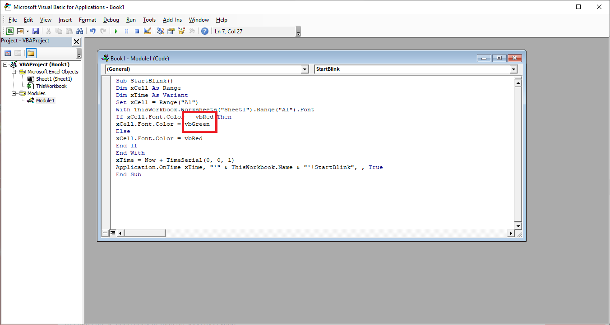610x325 pixels.
Task: Open the Object Browser icon
Action: coord(181,31)
